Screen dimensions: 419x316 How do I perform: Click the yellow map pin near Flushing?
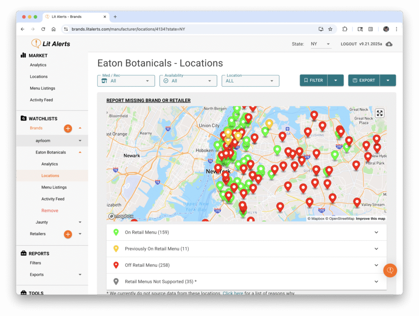point(269,123)
